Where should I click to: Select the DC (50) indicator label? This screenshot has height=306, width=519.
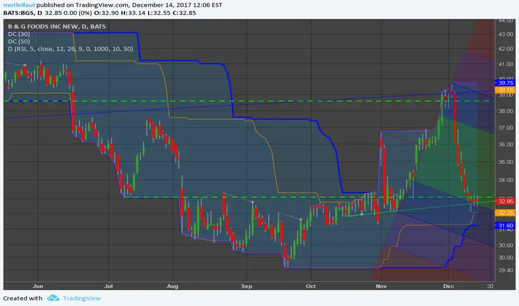click(x=19, y=41)
